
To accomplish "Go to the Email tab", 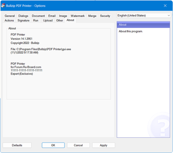I will (x=52, y=16).
